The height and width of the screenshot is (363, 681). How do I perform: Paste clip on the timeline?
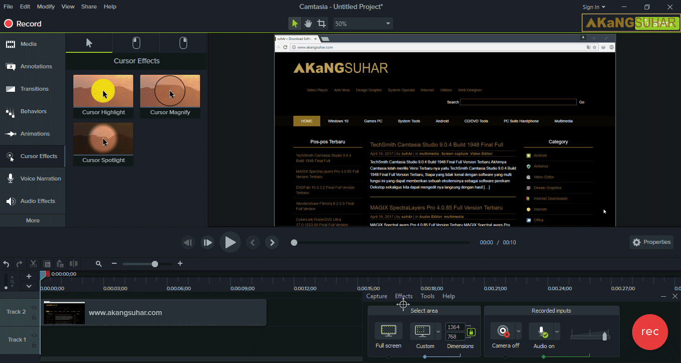pos(60,264)
